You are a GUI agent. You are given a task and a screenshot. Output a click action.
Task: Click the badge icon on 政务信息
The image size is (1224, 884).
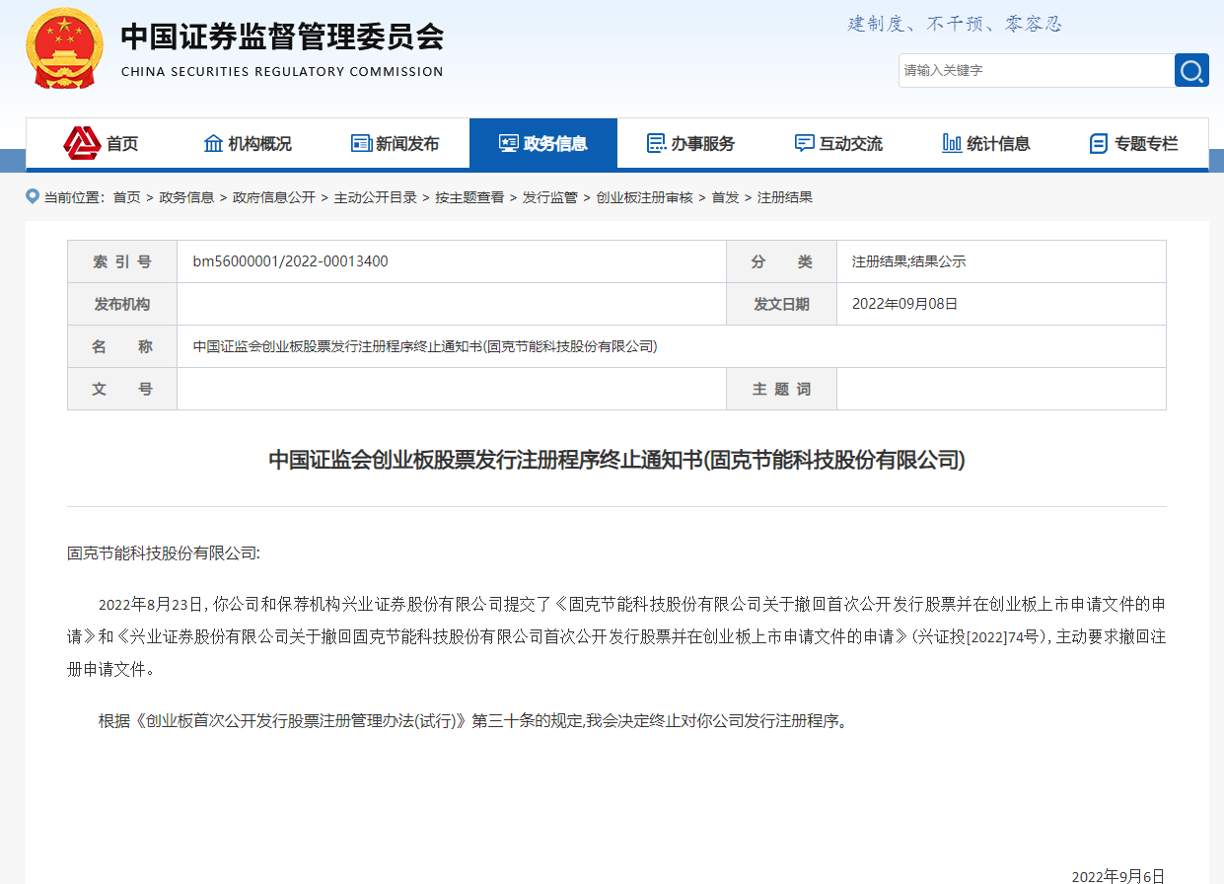point(508,142)
